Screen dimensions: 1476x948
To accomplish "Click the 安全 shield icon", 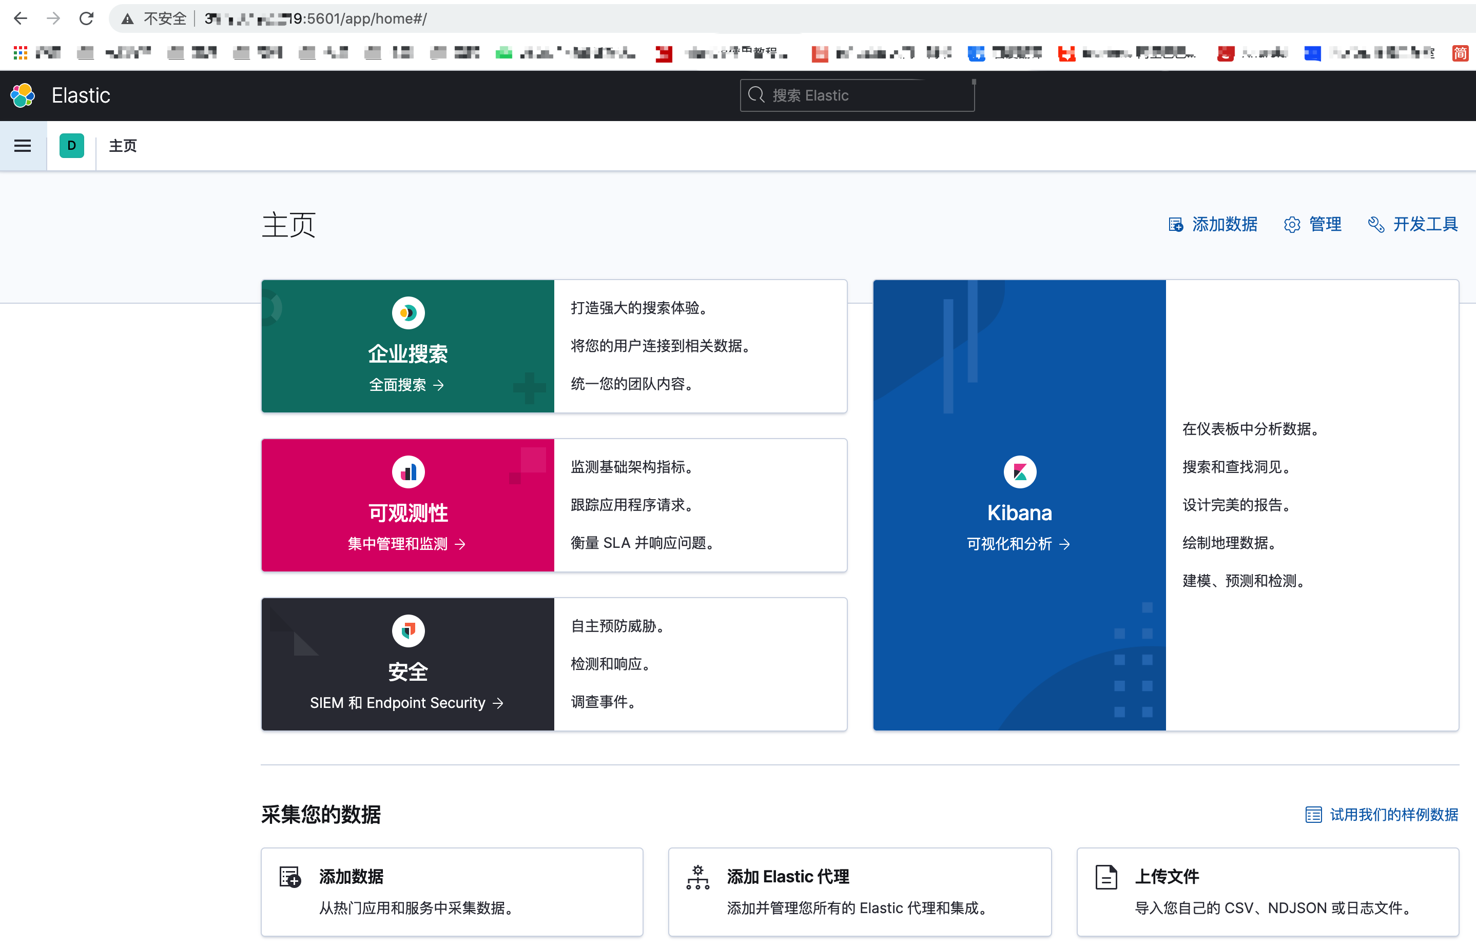I will 407,630.
